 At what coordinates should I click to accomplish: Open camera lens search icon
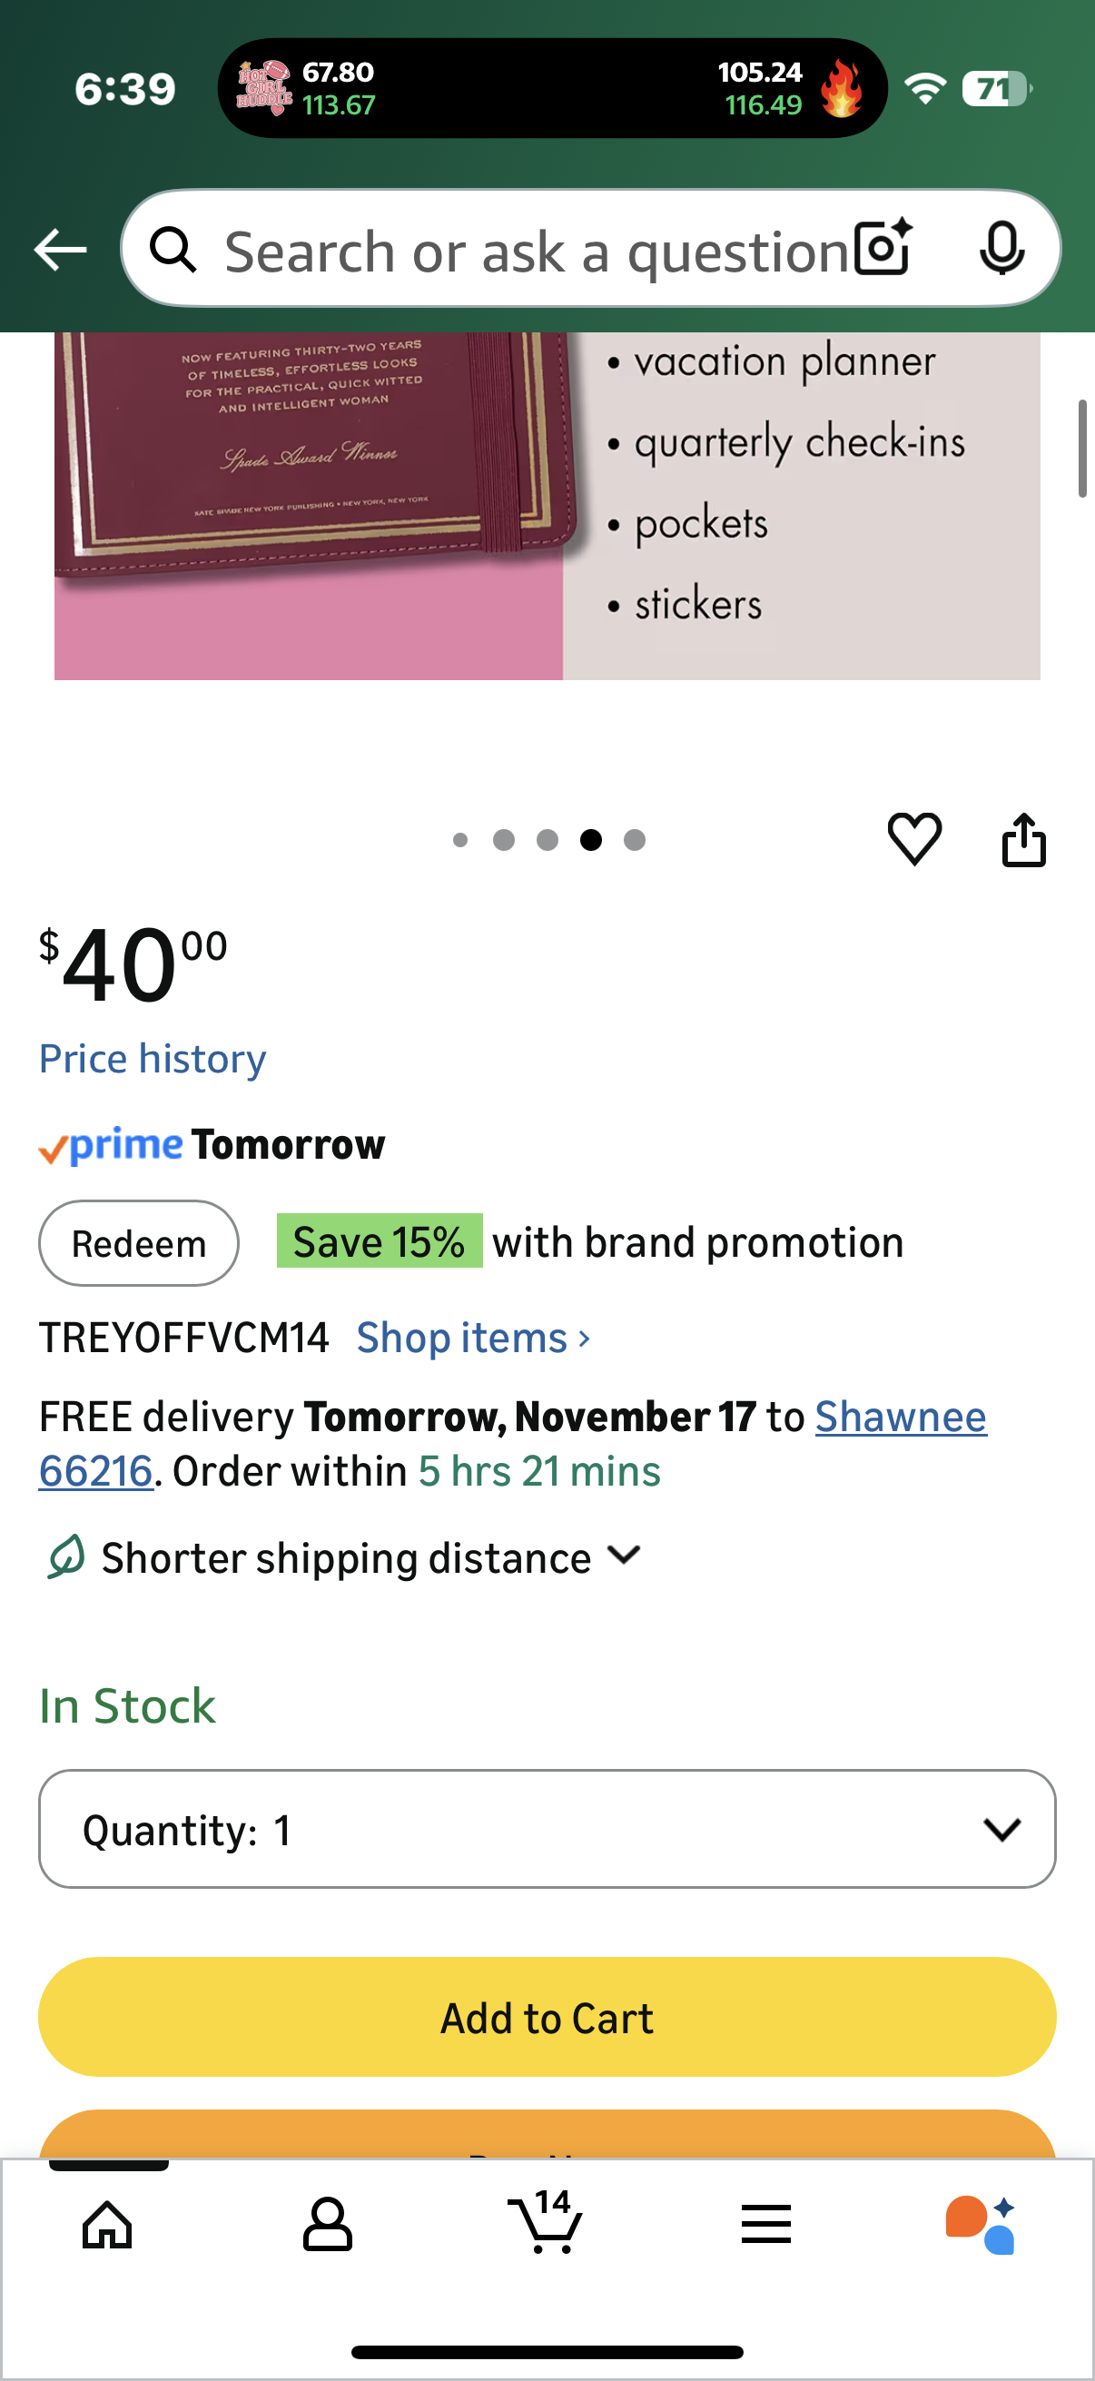tap(883, 249)
